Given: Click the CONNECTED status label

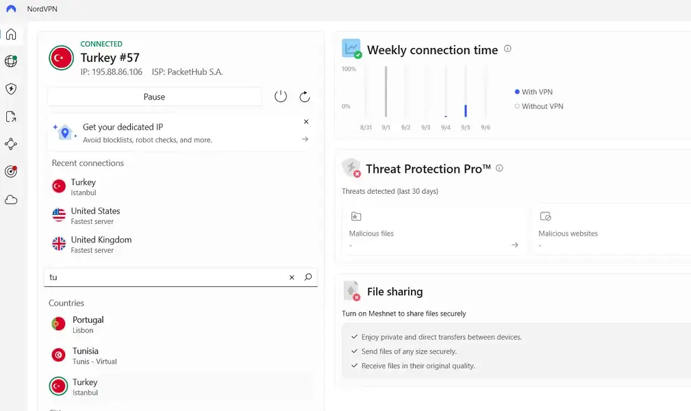Looking at the screenshot, I should click(x=101, y=44).
